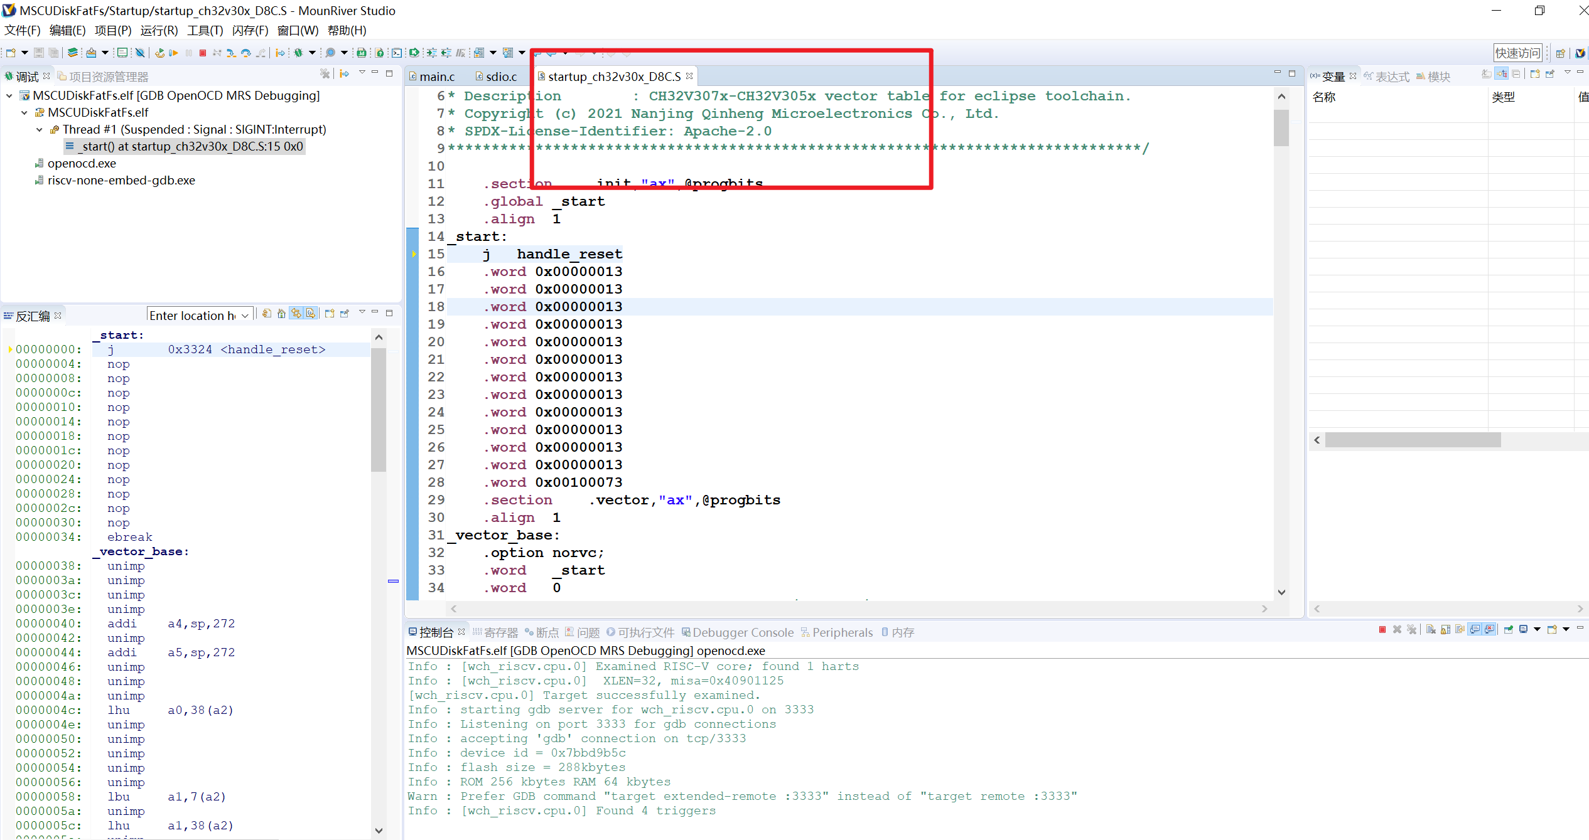Click the Pin to Debug Context icon in the Disassembly toolbar
Image resolution: width=1589 pixels, height=840 pixels.
[x=344, y=313]
